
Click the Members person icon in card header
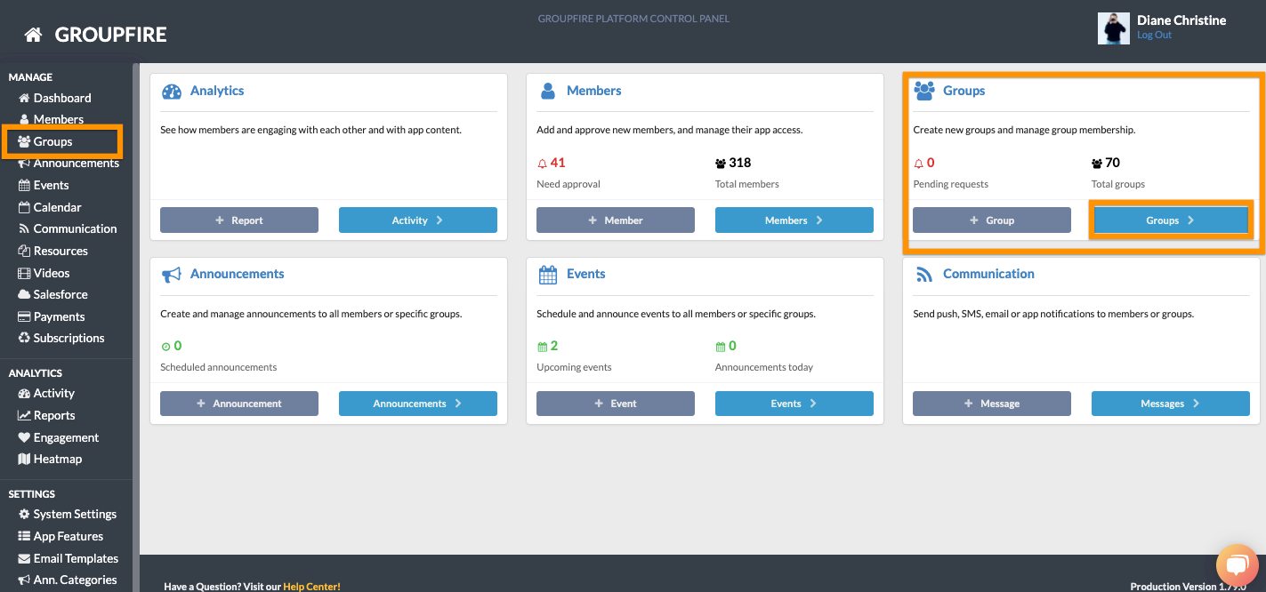[x=548, y=91]
